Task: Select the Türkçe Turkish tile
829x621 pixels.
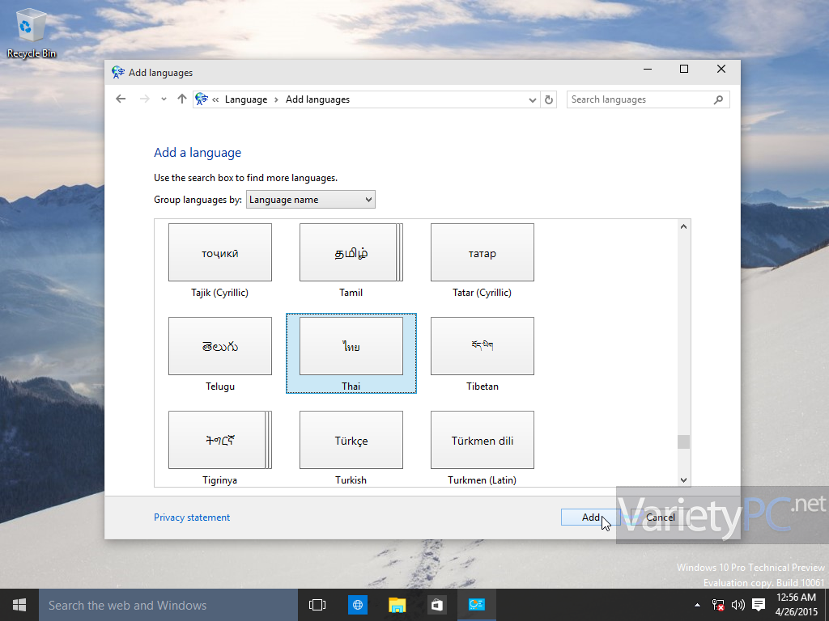Action: tap(351, 448)
